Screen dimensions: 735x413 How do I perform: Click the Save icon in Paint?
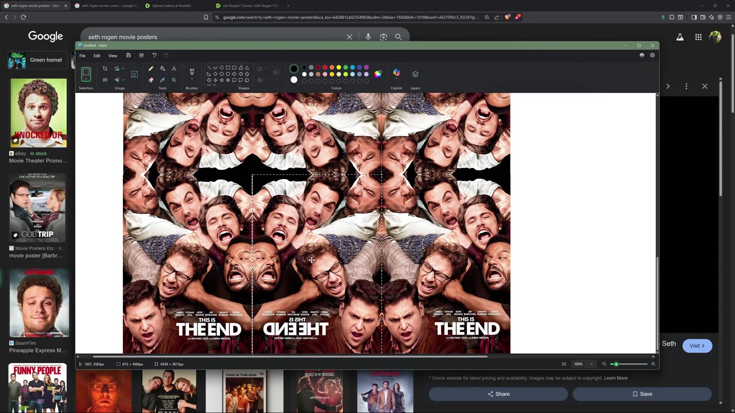click(x=129, y=56)
